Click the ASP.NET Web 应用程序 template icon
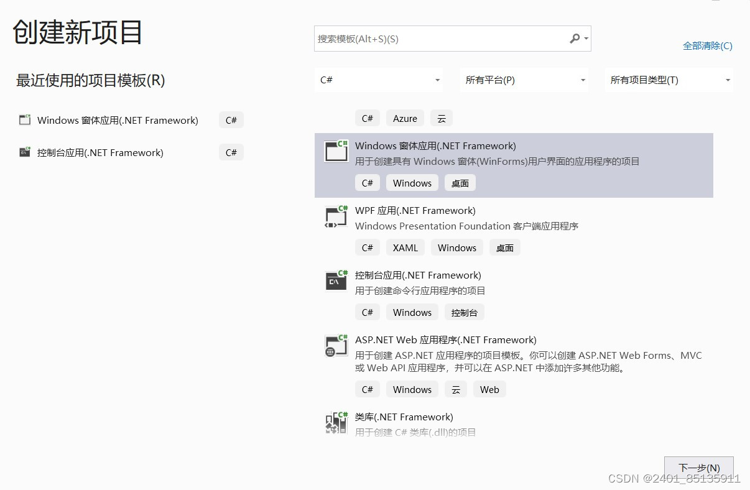750x490 pixels. pyautogui.click(x=336, y=345)
